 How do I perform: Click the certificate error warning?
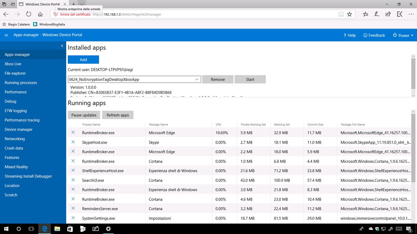[72, 14]
